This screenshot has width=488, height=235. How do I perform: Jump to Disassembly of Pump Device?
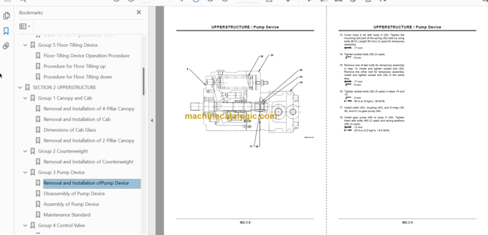74,194
